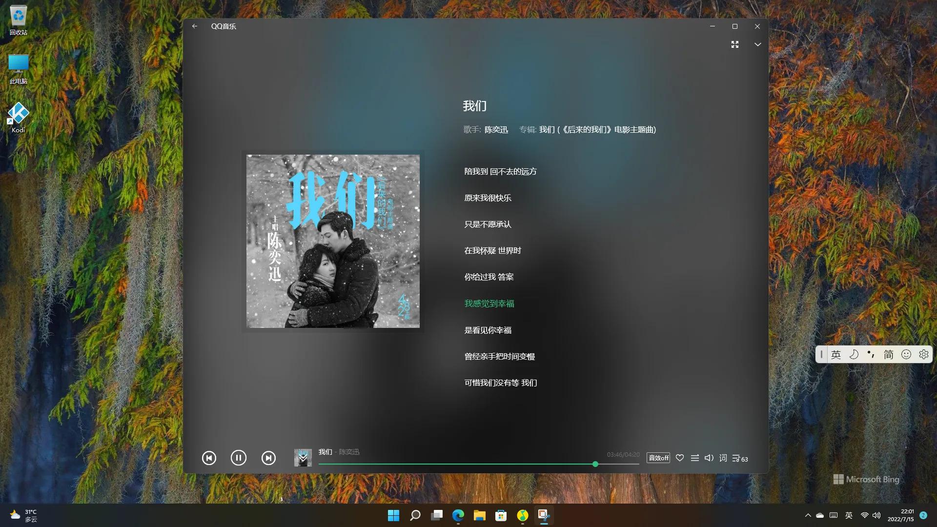Click the volume/speaker icon
The height and width of the screenshot is (527, 937).
point(708,458)
